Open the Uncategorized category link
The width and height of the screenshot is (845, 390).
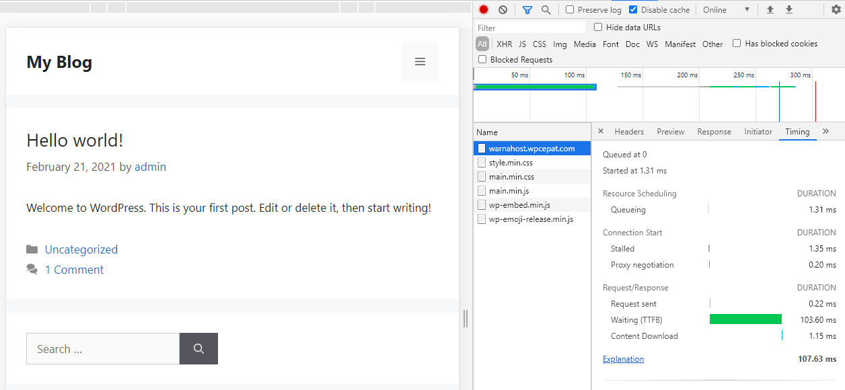pos(81,249)
